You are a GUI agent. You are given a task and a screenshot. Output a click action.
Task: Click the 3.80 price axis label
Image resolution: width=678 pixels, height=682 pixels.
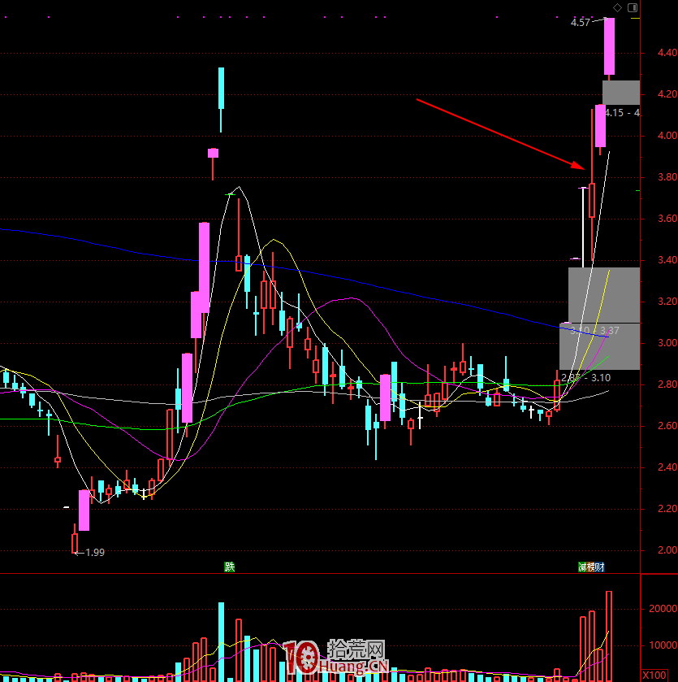pos(667,177)
